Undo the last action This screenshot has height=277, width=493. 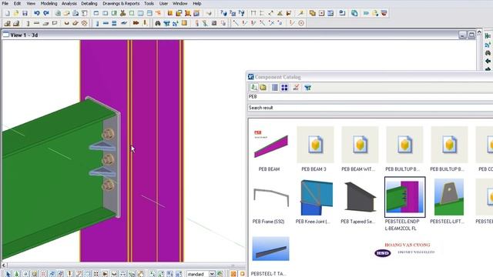click(37, 13)
